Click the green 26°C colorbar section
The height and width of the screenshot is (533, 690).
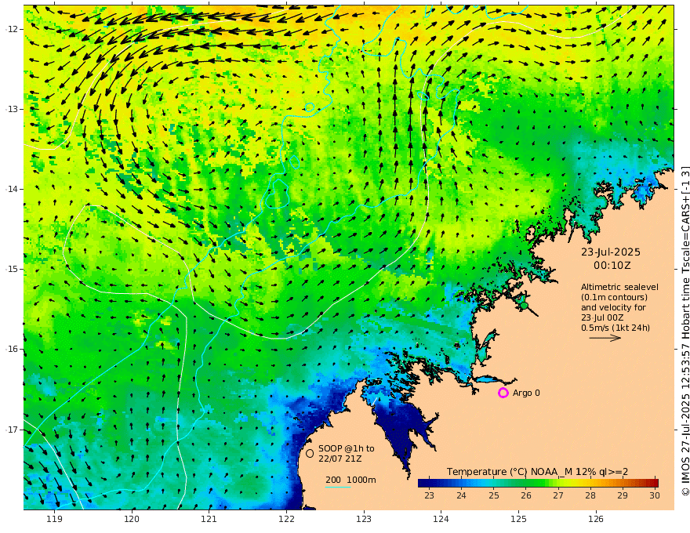coord(526,484)
